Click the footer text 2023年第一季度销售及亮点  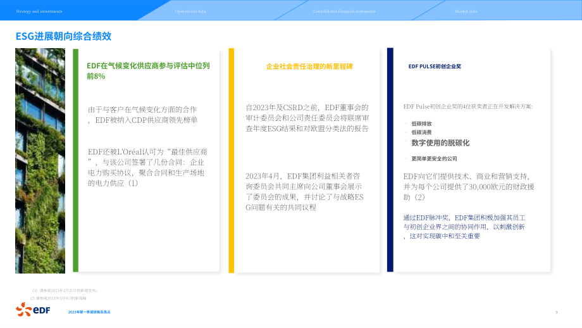point(89,312)
